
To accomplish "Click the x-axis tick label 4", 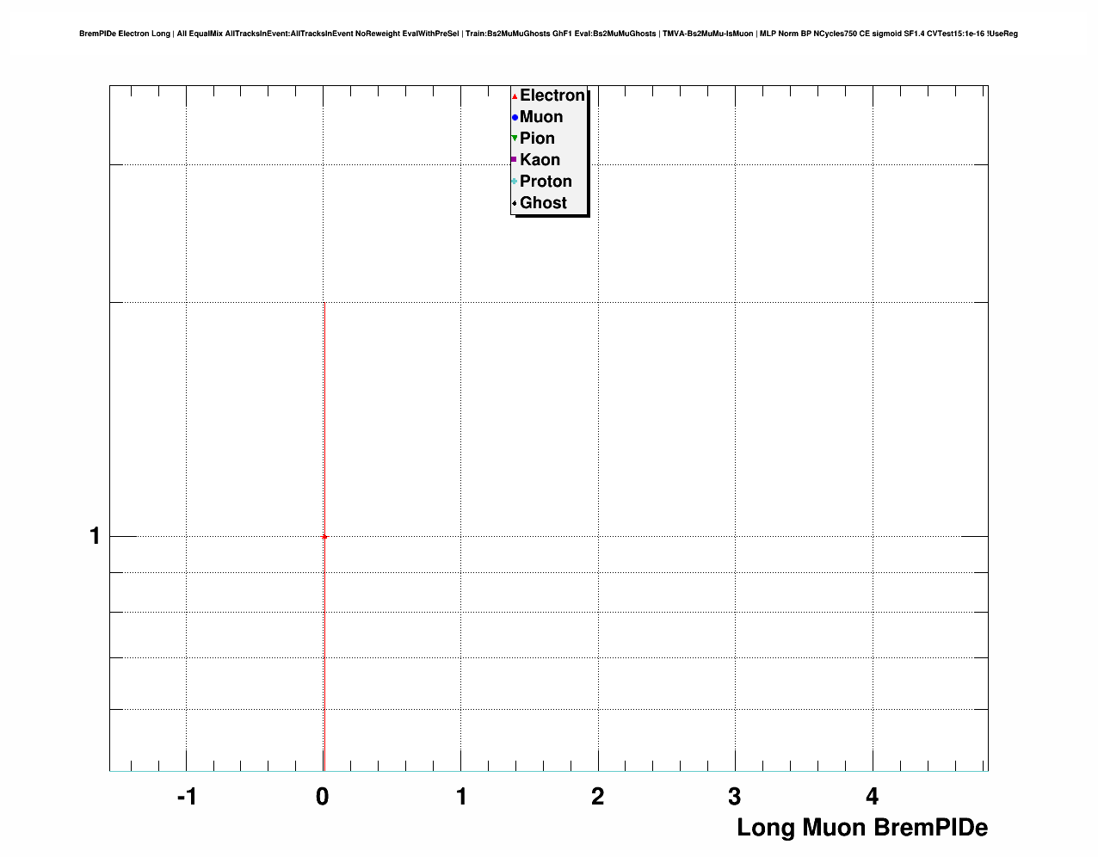I will 872,797.
